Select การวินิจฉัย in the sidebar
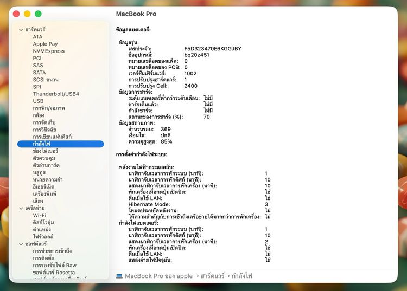Image resolution: width=407 pixels, height=291 pixels. [44, 130]
